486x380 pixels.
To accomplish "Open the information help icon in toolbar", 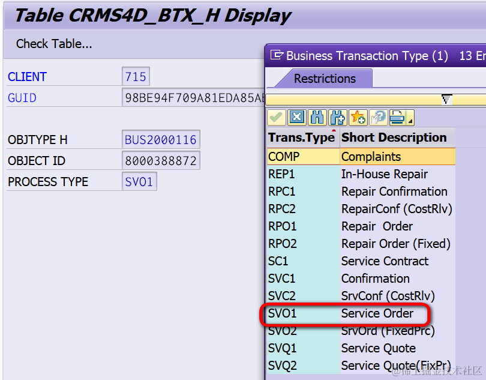I will pyautogui.click(x=379, y=118).
